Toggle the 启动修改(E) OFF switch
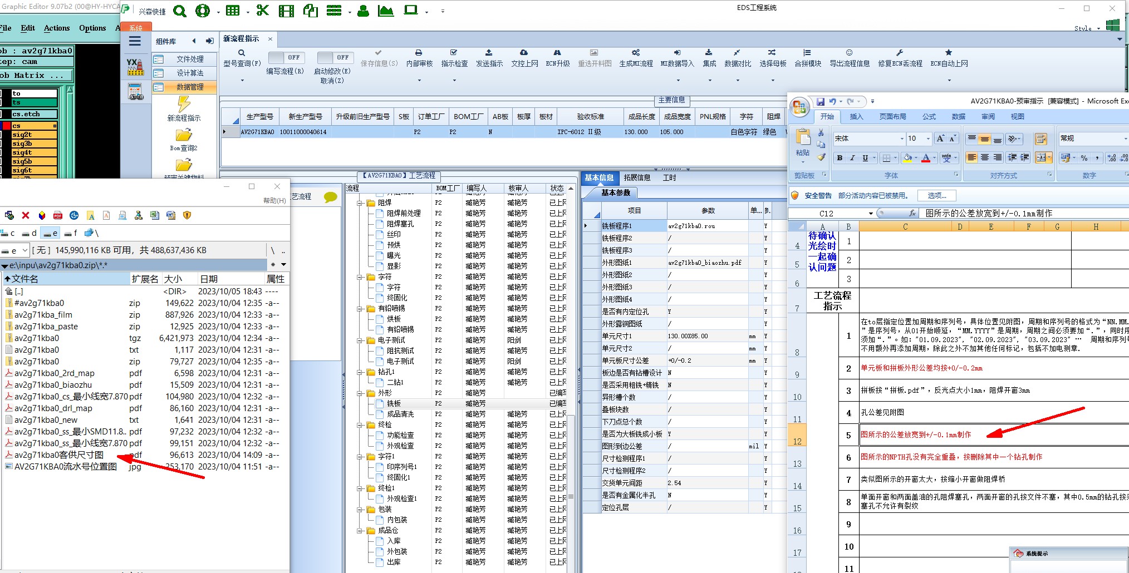Image resolution: width=1129 pixels, height=573 pixels. [335, 57]
